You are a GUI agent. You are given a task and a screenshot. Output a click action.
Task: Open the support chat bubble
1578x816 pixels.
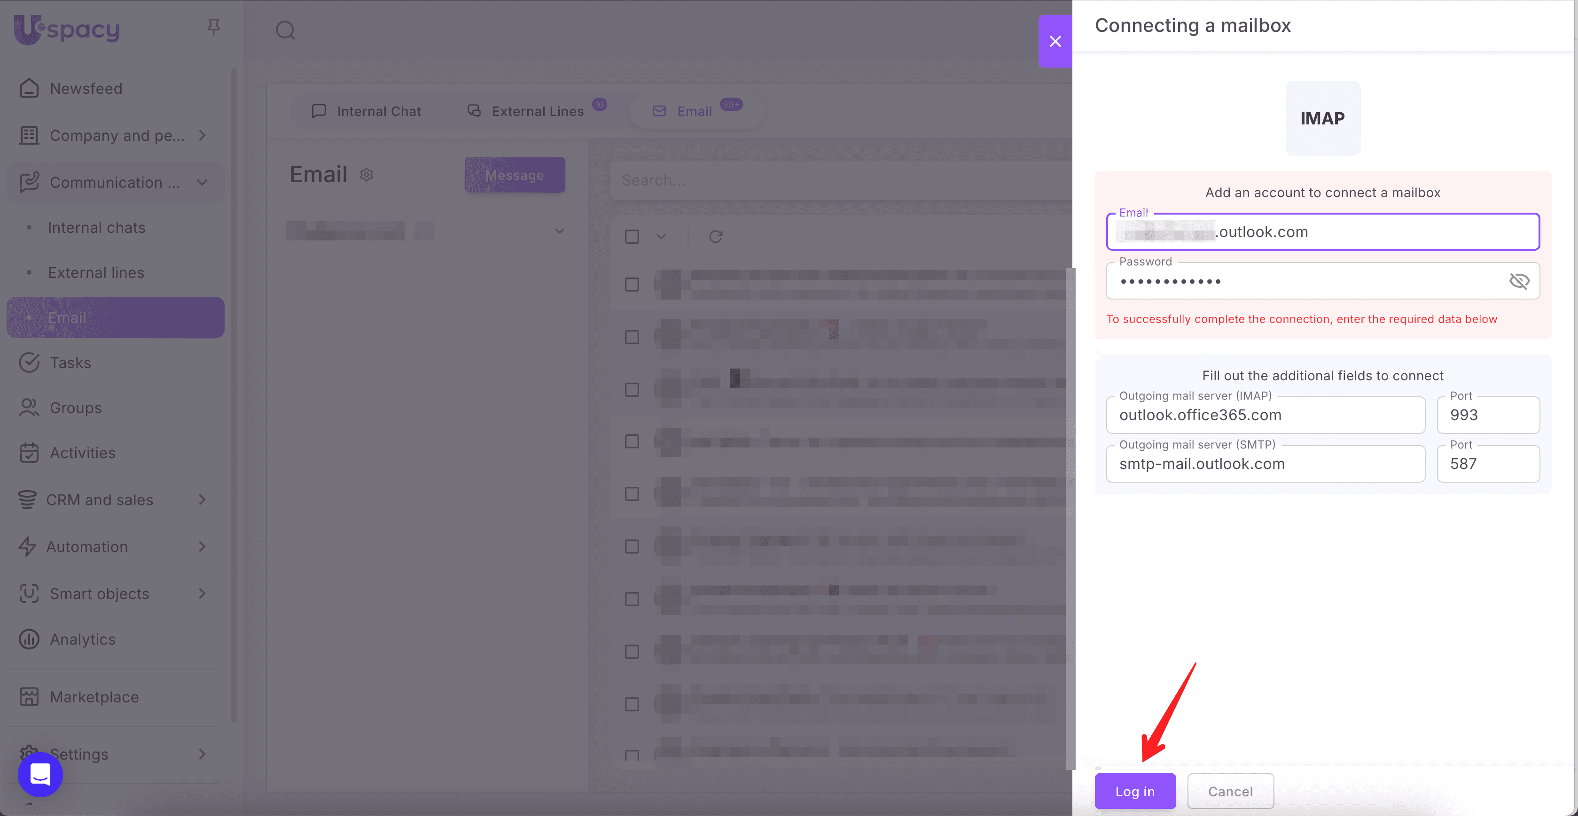[x=40, y=774]
